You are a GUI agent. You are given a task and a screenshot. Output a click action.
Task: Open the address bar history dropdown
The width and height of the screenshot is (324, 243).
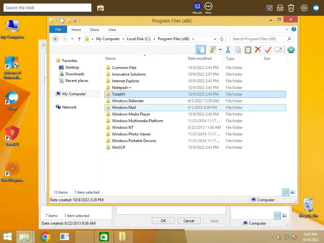pos(215,39)
